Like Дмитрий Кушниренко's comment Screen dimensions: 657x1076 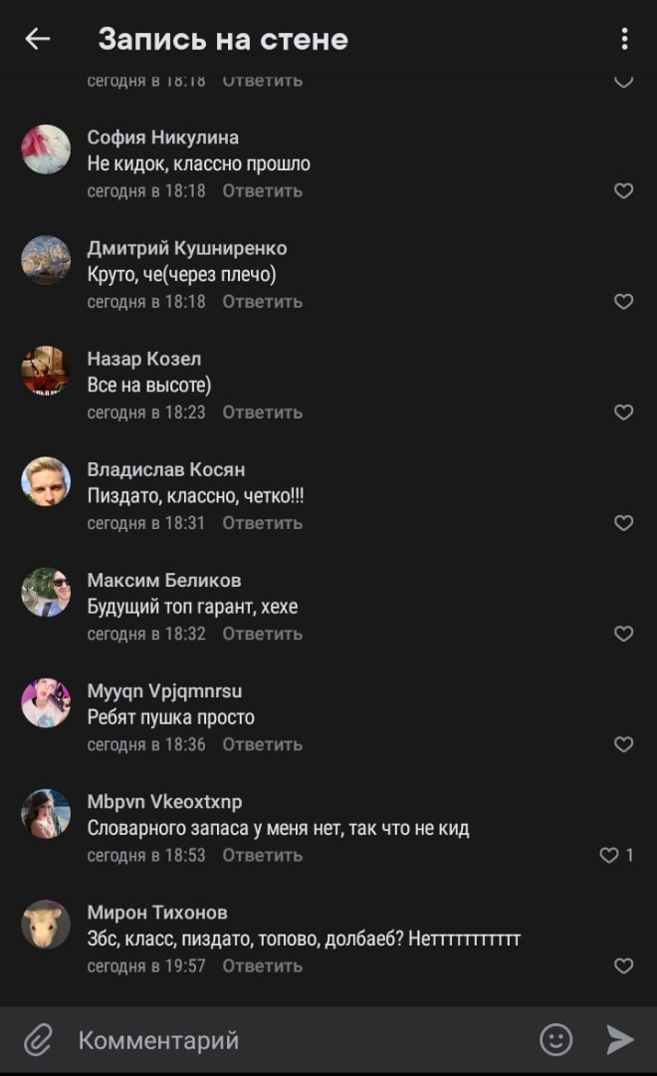click(623, 301)
